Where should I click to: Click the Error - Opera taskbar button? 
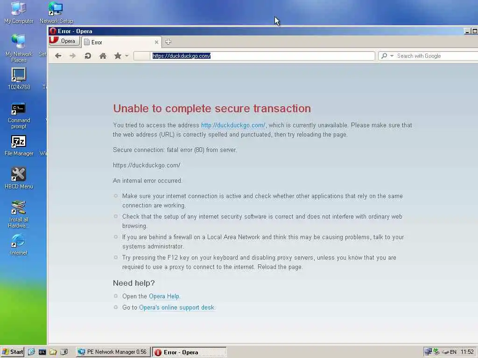tap(190, 352)
